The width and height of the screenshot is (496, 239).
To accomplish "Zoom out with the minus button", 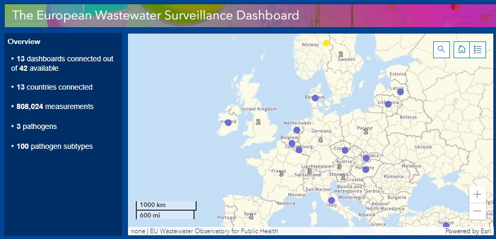I will point(477,211).
